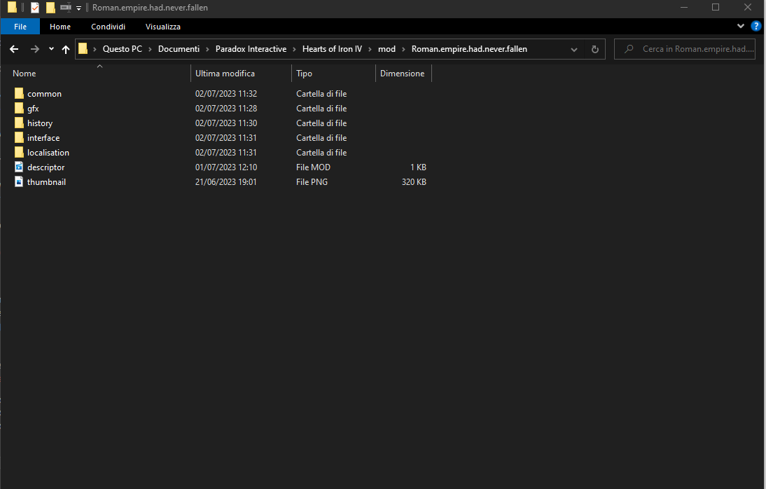Open the recent locations dropdown arrow

coord(51,49)
